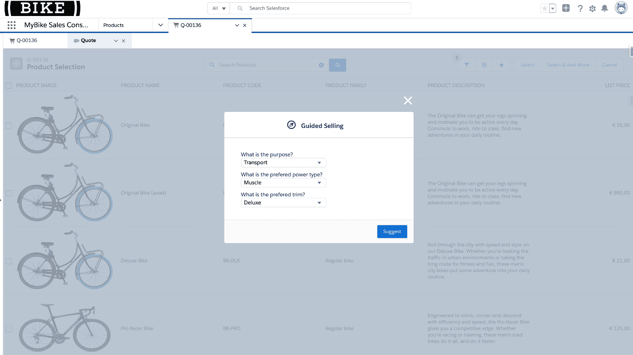Open the power type dropdown showing Muscle
The image size is (633, 355).
(x=283, y=183)
